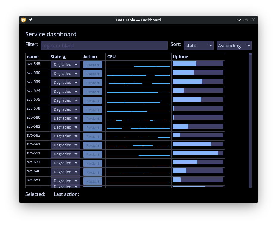Click the Selected status label
Viewport: 277px width, 226px height.
coord(35,194)
